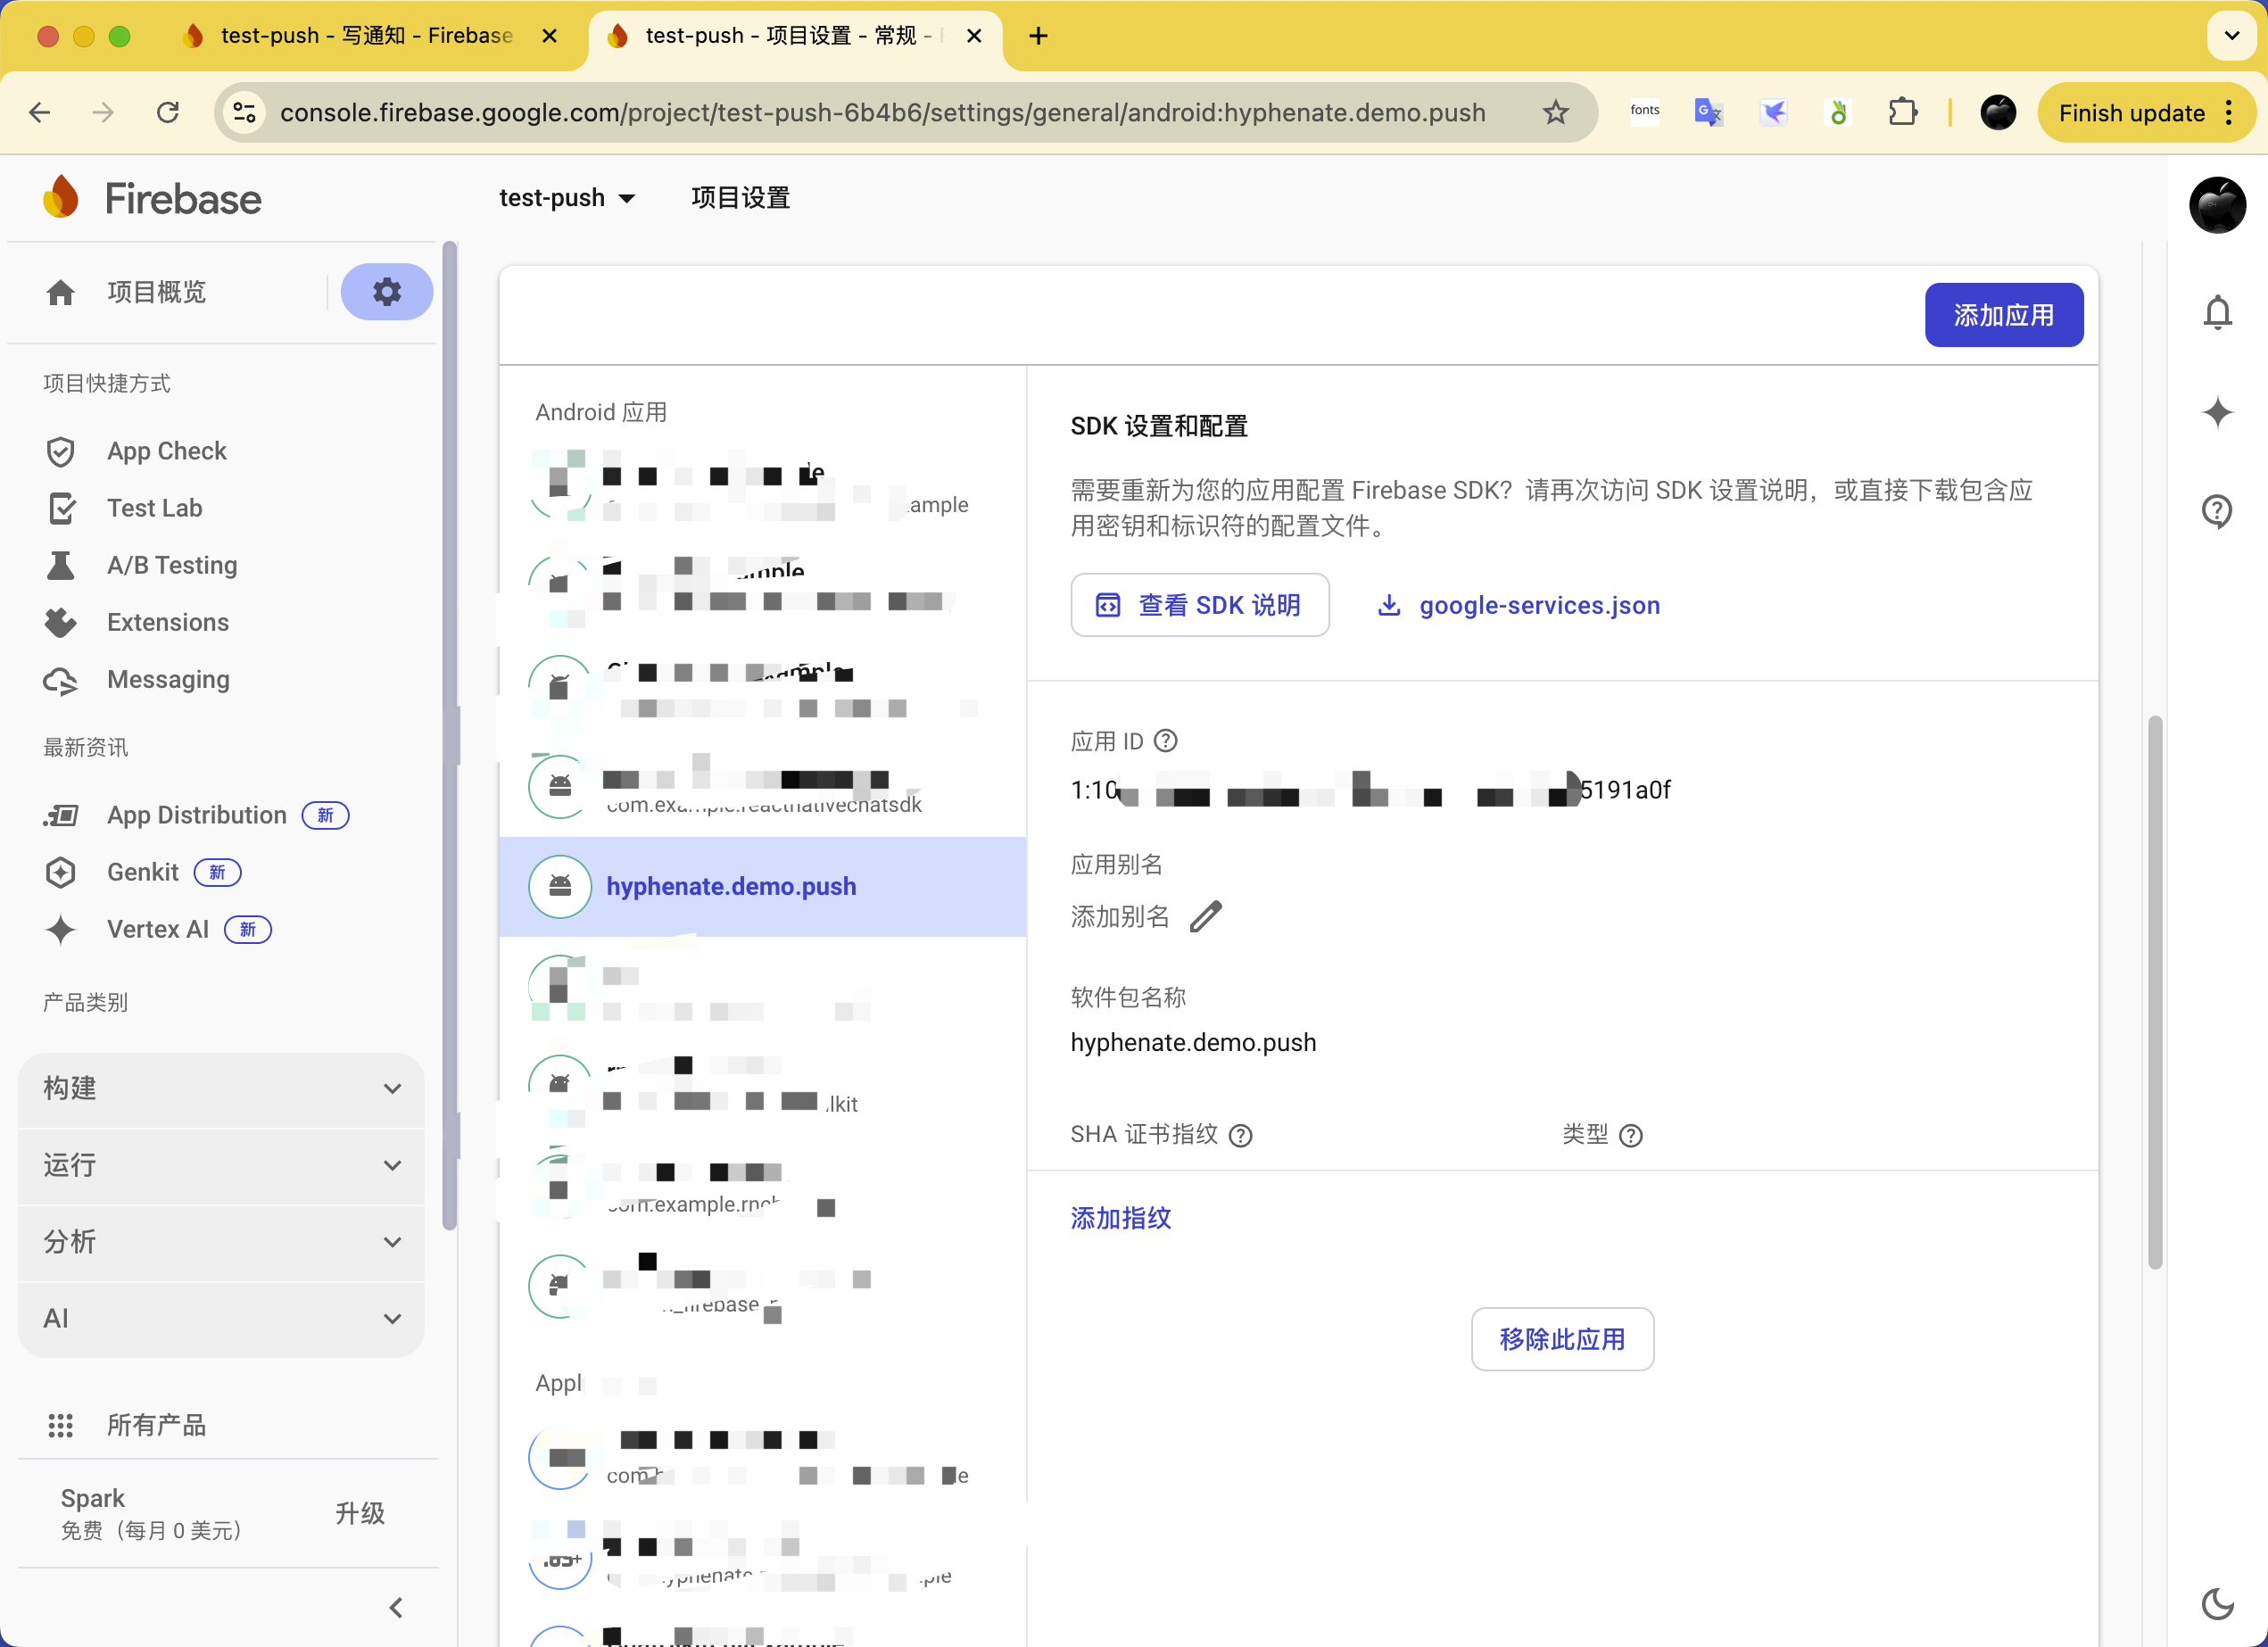Open the SHA 证书指纹 help icon
The width and height of the screenshot is (2268, 1647).
click(1240, 1136)
